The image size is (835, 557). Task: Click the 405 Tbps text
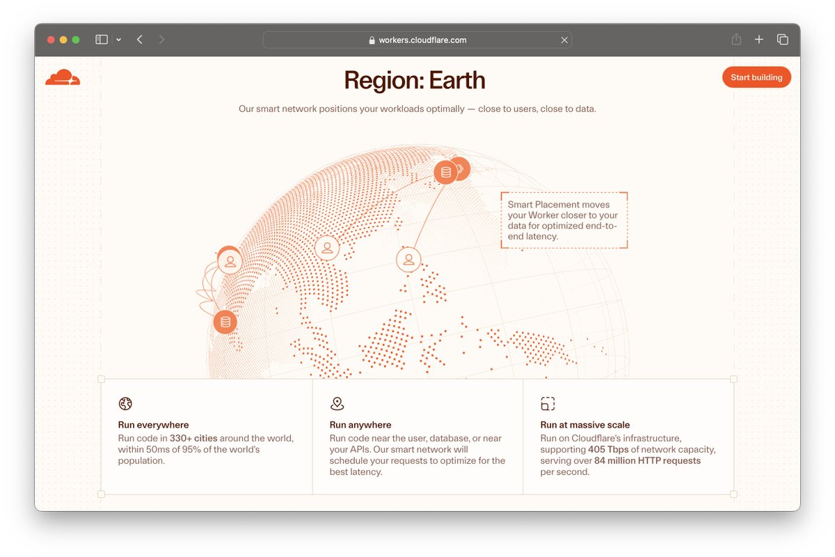click(608, 450)
